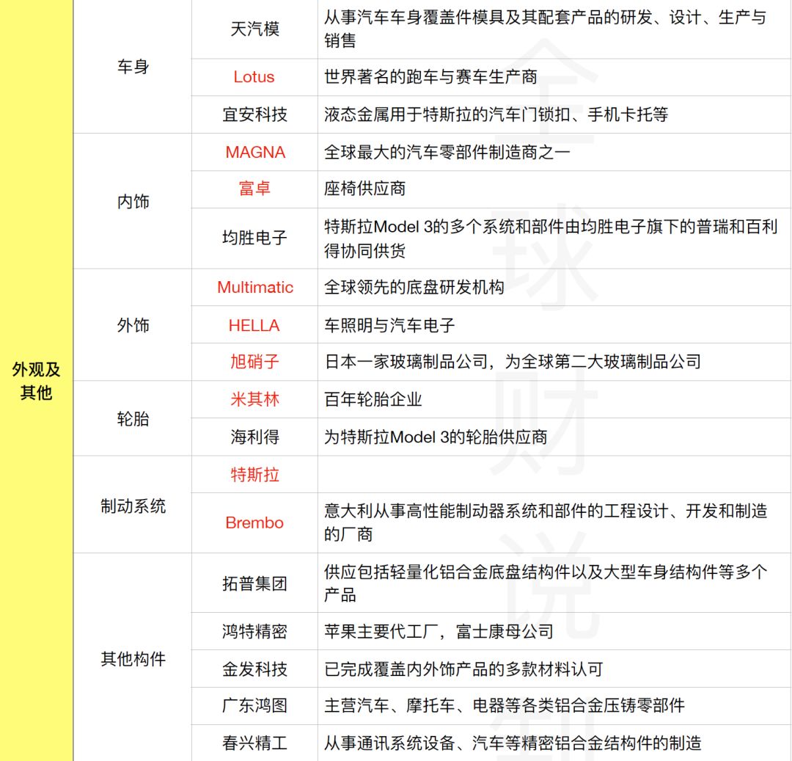The height and width of the screenshot is (761, 792).
Task: Select the red Lotus company cell
Action: (x=254, y=77)
